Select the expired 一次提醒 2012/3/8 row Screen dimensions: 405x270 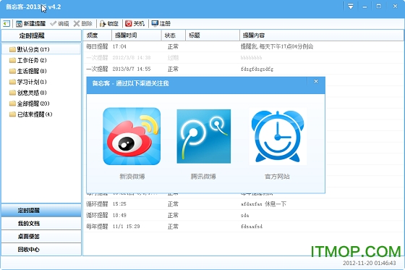click(243, 58)
